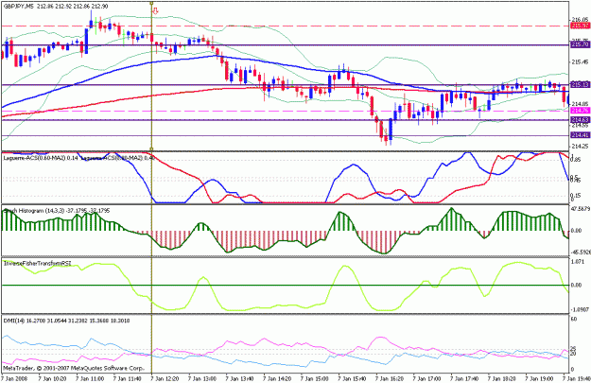Click the 216.05 price scale value
This screenshot has height=383, width=591.
click(x=581, y=19)
